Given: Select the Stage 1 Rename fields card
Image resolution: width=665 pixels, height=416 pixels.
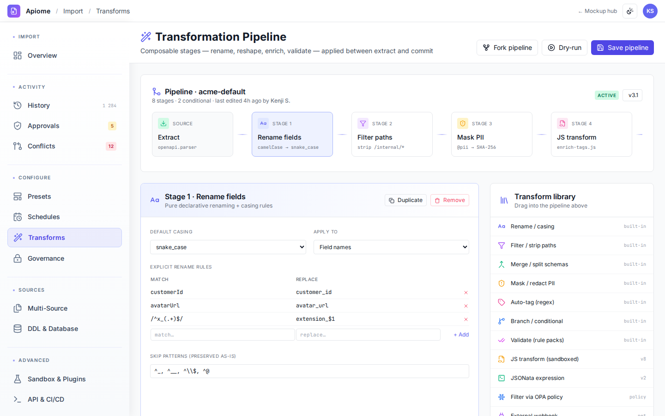Looking at the screenshot, I should click(292, 134).
